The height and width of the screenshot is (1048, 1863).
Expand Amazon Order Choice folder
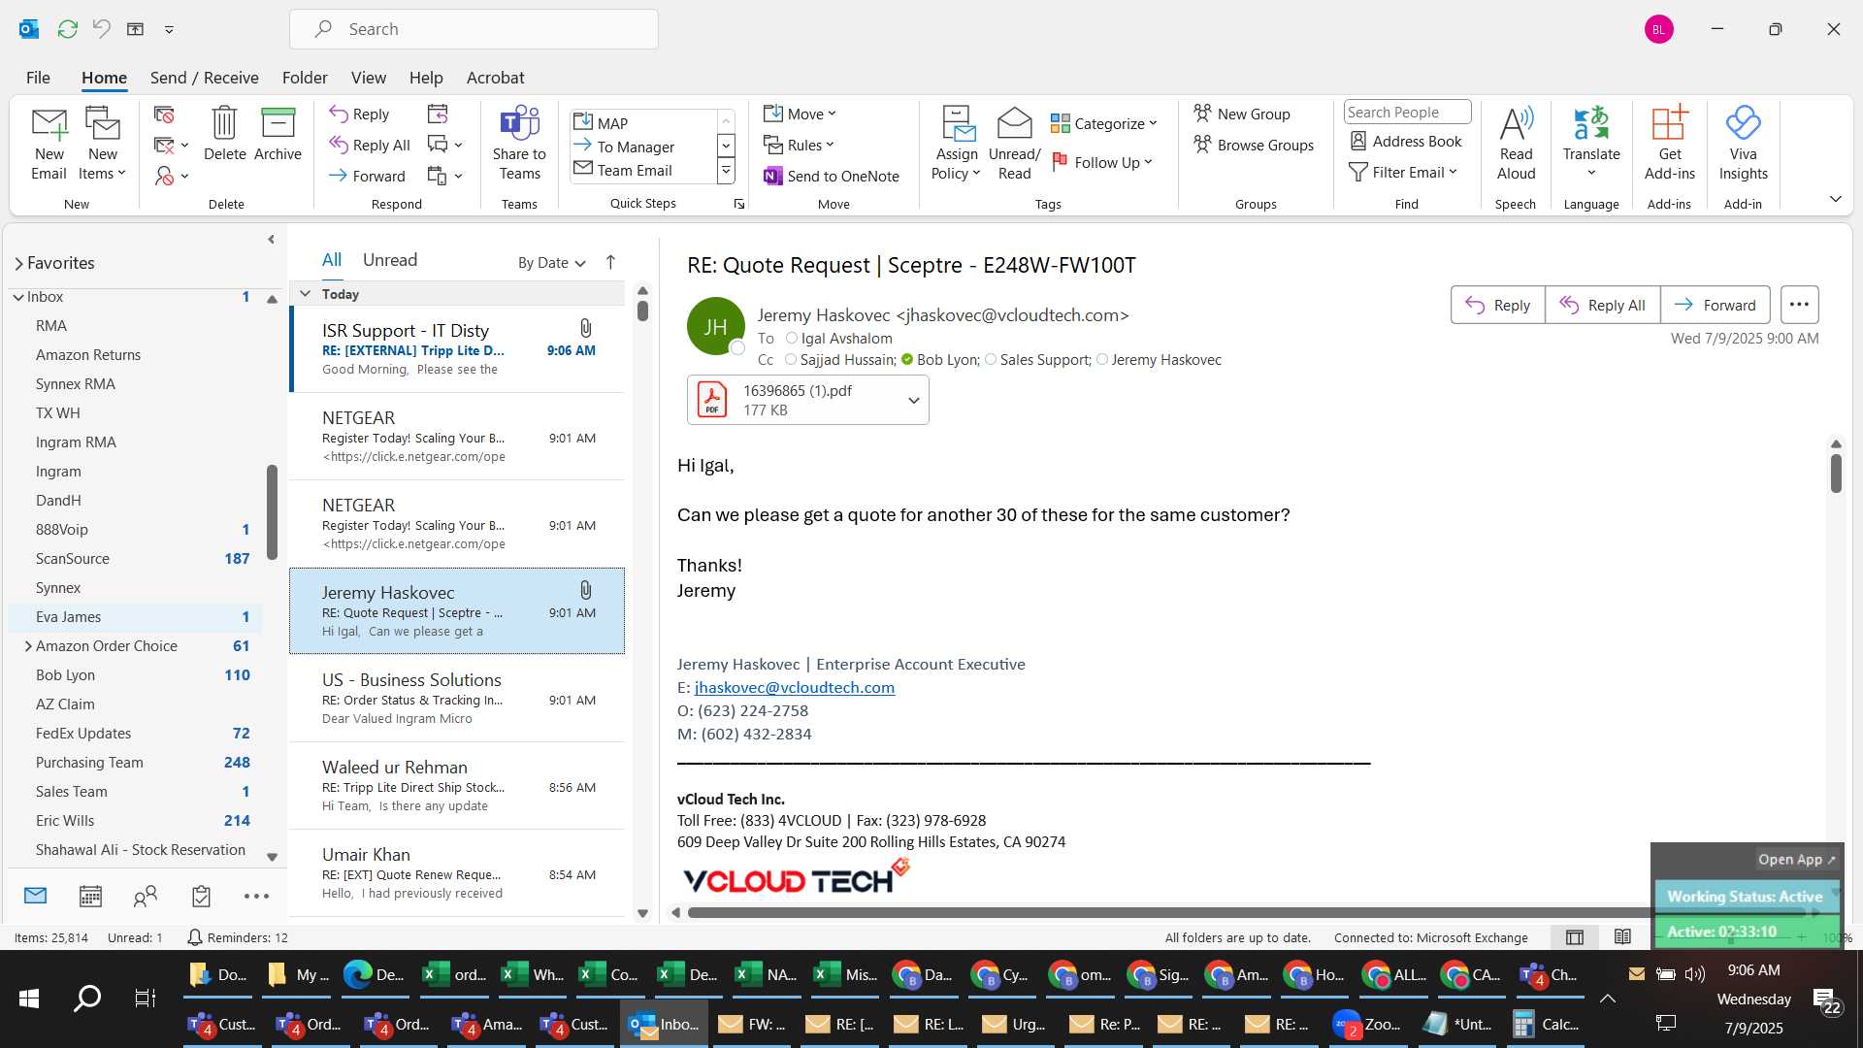coord(27,646)
